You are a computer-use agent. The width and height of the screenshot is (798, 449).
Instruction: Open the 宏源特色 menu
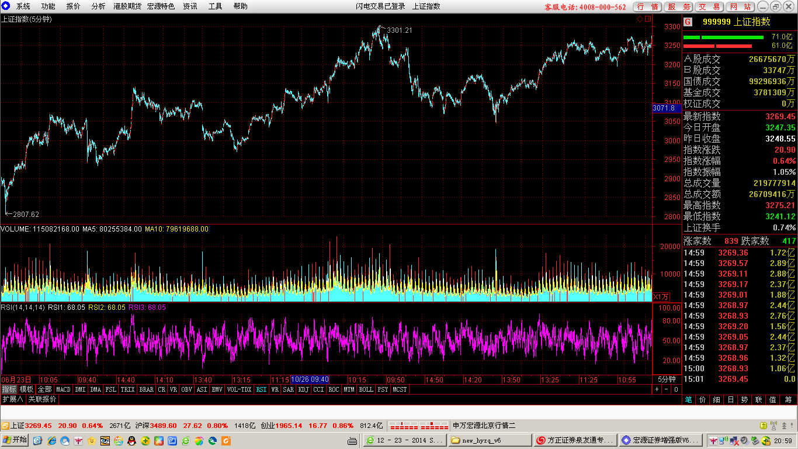(x=161, y=6)
